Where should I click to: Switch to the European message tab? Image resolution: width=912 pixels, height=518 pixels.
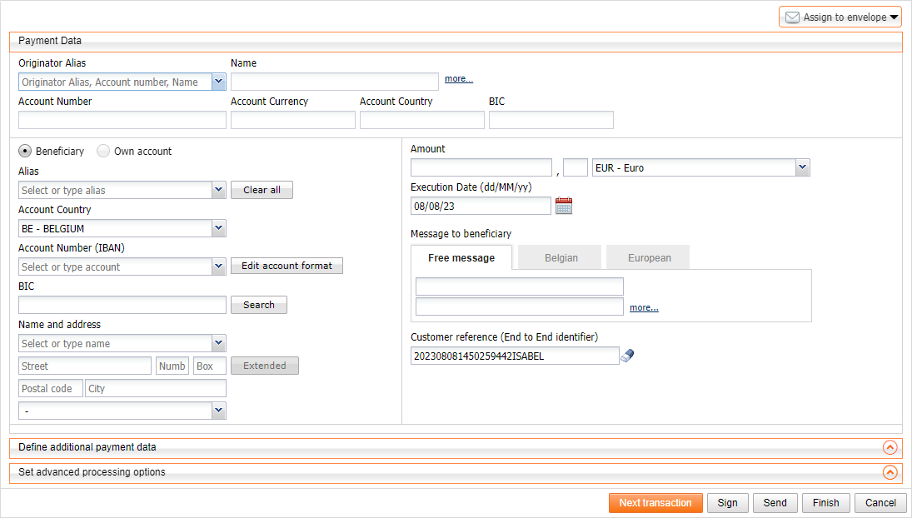coord(649,258)
